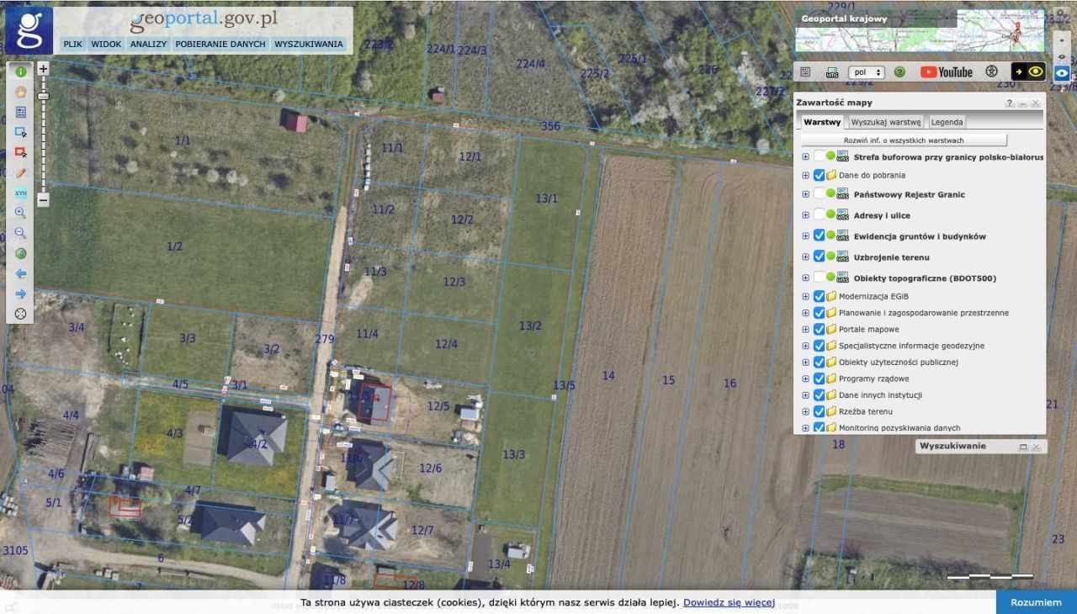Activate the green info identify tool
Image resolution: width=1077 pixels, height=614 pixels.
(x=21, y=71)
